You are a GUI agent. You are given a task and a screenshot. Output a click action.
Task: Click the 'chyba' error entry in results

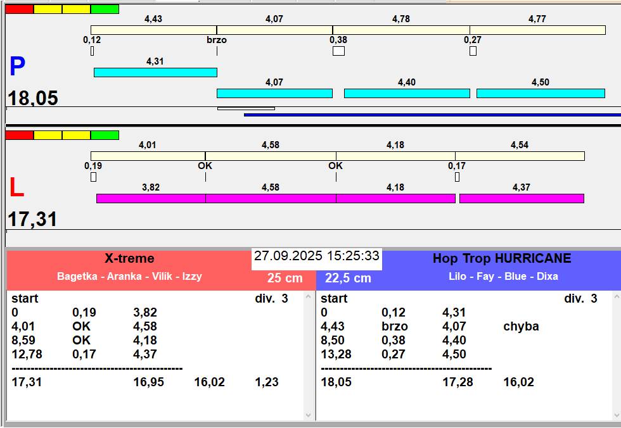[521, 327]
